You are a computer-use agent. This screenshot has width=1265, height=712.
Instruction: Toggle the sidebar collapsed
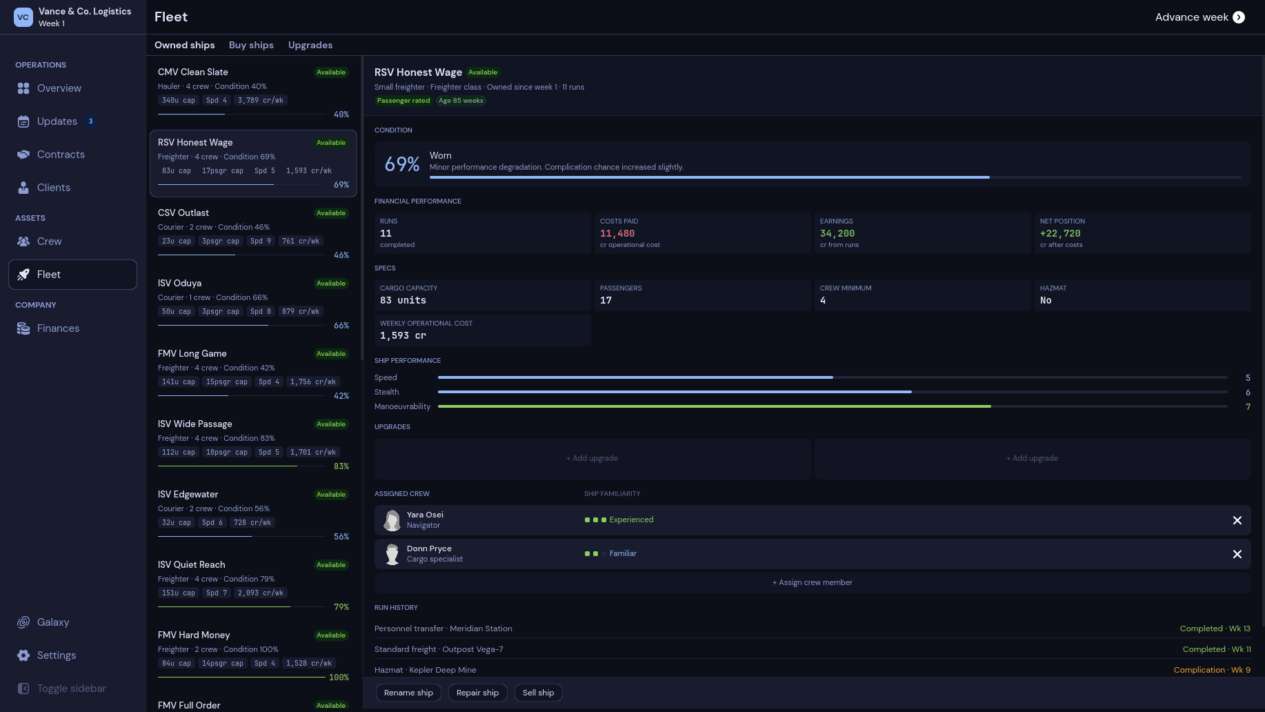[x=72, y=689]
